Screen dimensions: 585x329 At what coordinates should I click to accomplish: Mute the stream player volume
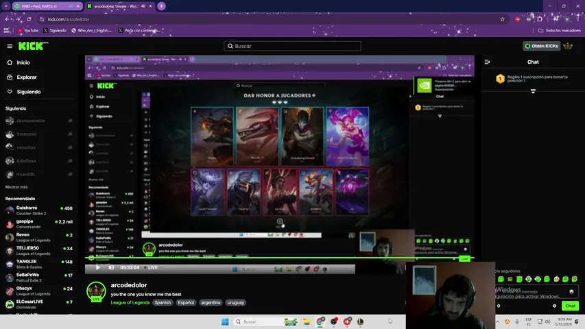[111, 267]
